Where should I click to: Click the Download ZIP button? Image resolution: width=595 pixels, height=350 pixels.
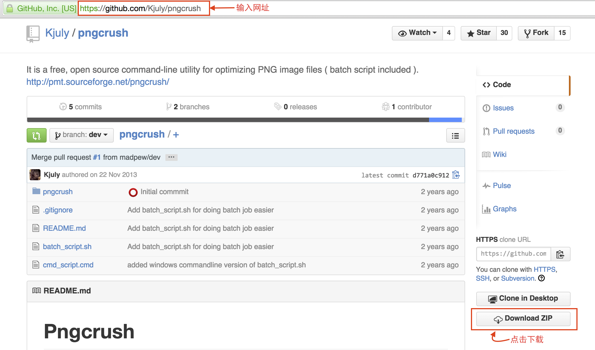click(x=523, y=319)
